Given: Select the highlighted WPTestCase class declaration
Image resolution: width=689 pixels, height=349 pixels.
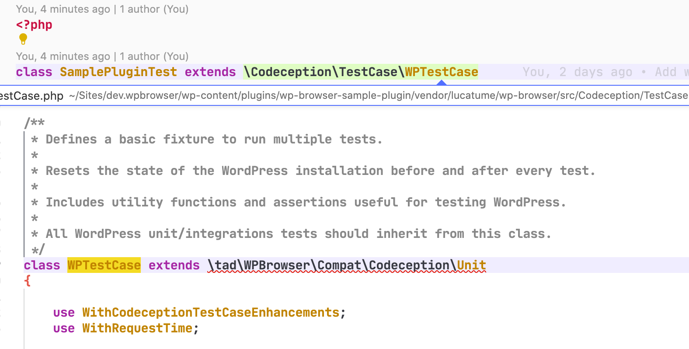Looking at the screenshot, I should (x=104, y=265).
